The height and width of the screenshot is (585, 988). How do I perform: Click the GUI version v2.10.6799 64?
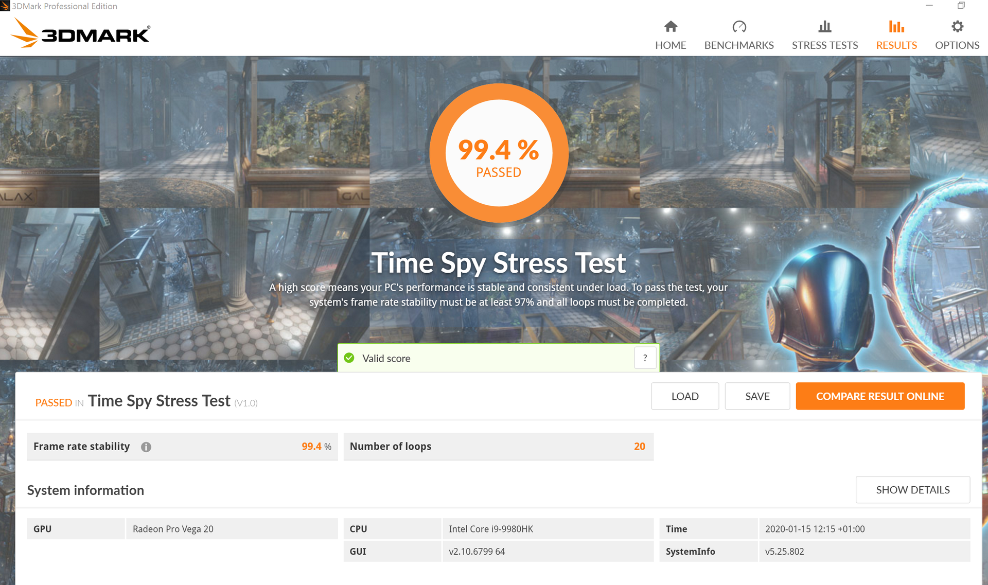[477, 552]
